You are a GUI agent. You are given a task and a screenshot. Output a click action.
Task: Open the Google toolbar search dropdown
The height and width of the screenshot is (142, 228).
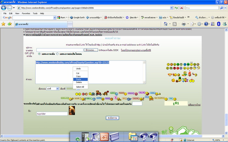[x=55, y=18]
